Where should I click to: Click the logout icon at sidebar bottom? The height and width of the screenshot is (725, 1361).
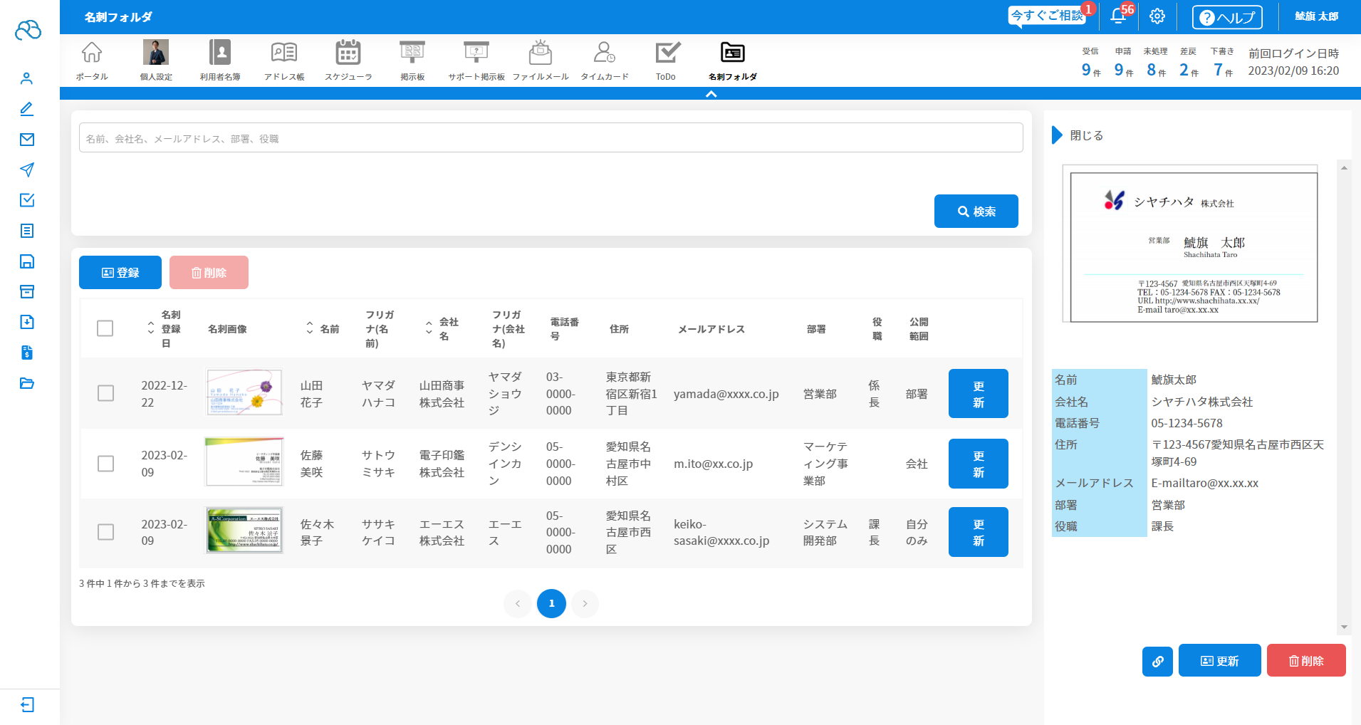tap(27, 705)
